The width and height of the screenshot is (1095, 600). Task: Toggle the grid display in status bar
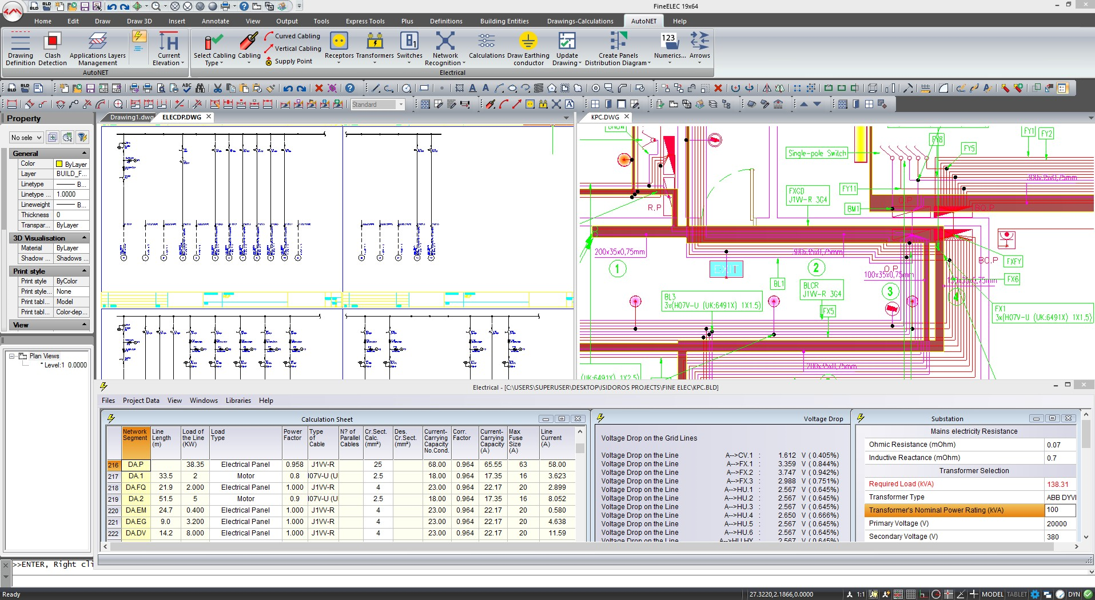911,594
